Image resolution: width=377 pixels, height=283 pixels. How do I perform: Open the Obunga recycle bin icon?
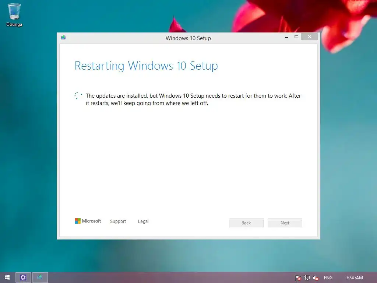pos(14,15)
